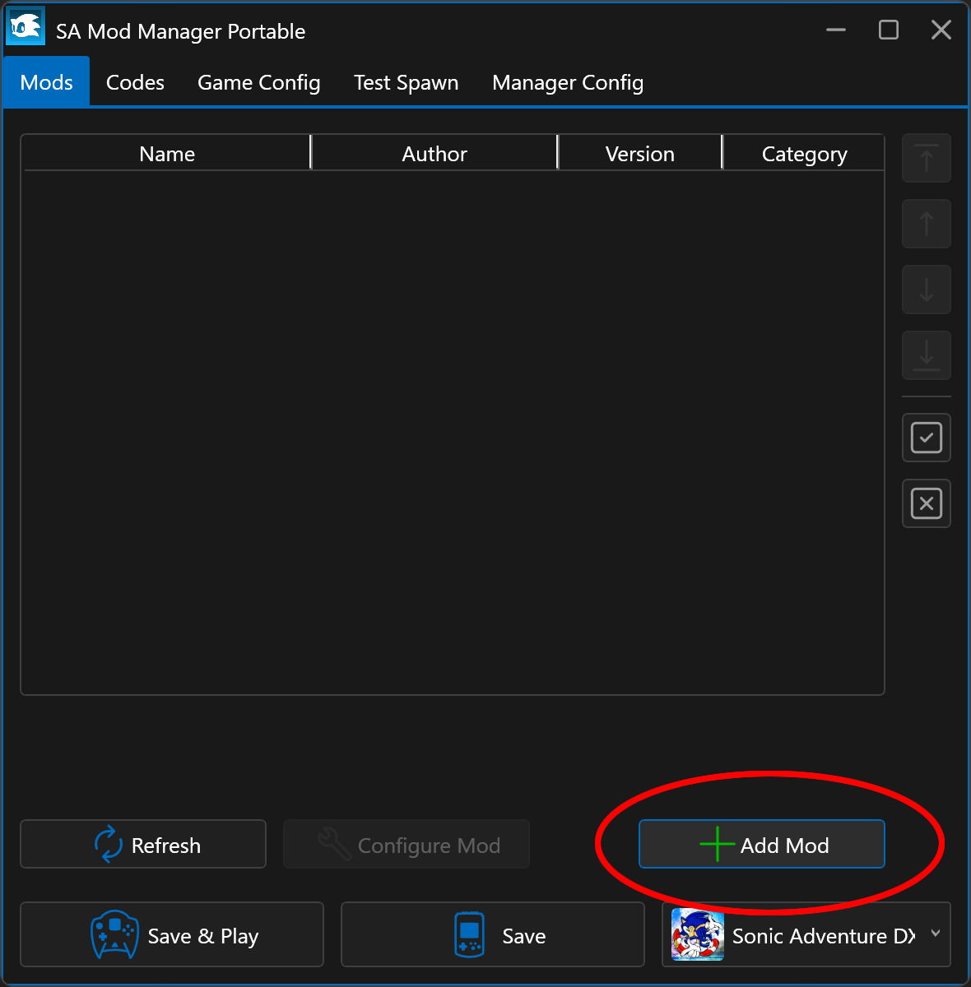Sort list by Author column header
The width and height of the screenshot is (971, 987).
click(434, 154)
